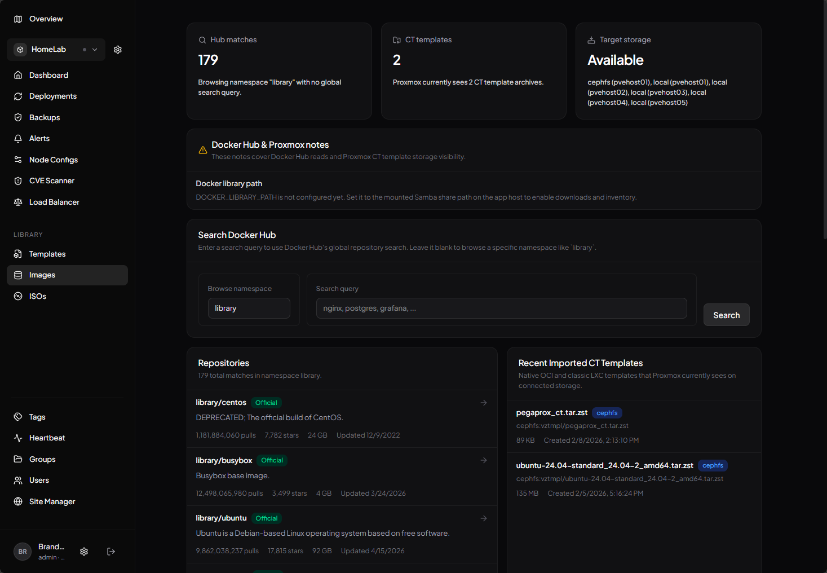
Task: Open the CVE Scanner page
Action: [51, 181]
